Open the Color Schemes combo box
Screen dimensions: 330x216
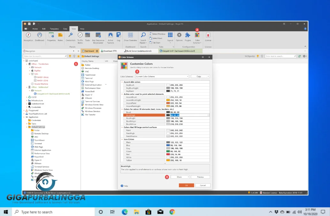pos(162,77)
